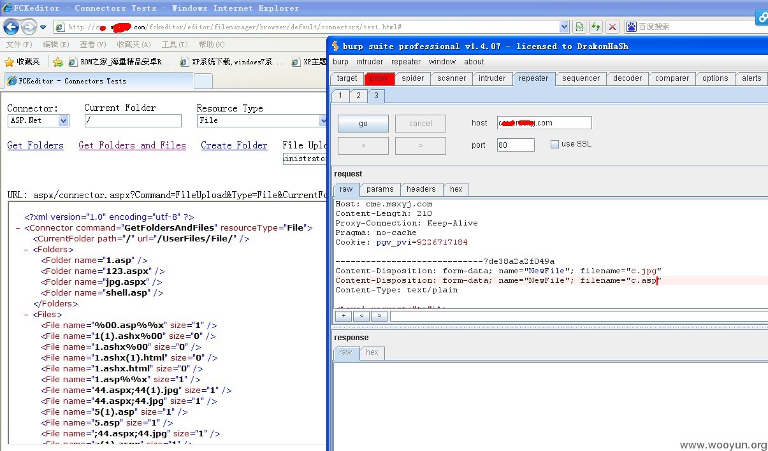Click the File name 5.asp entry
The height and width of the screenshot is (451, 768).
(x=107, y=422)
